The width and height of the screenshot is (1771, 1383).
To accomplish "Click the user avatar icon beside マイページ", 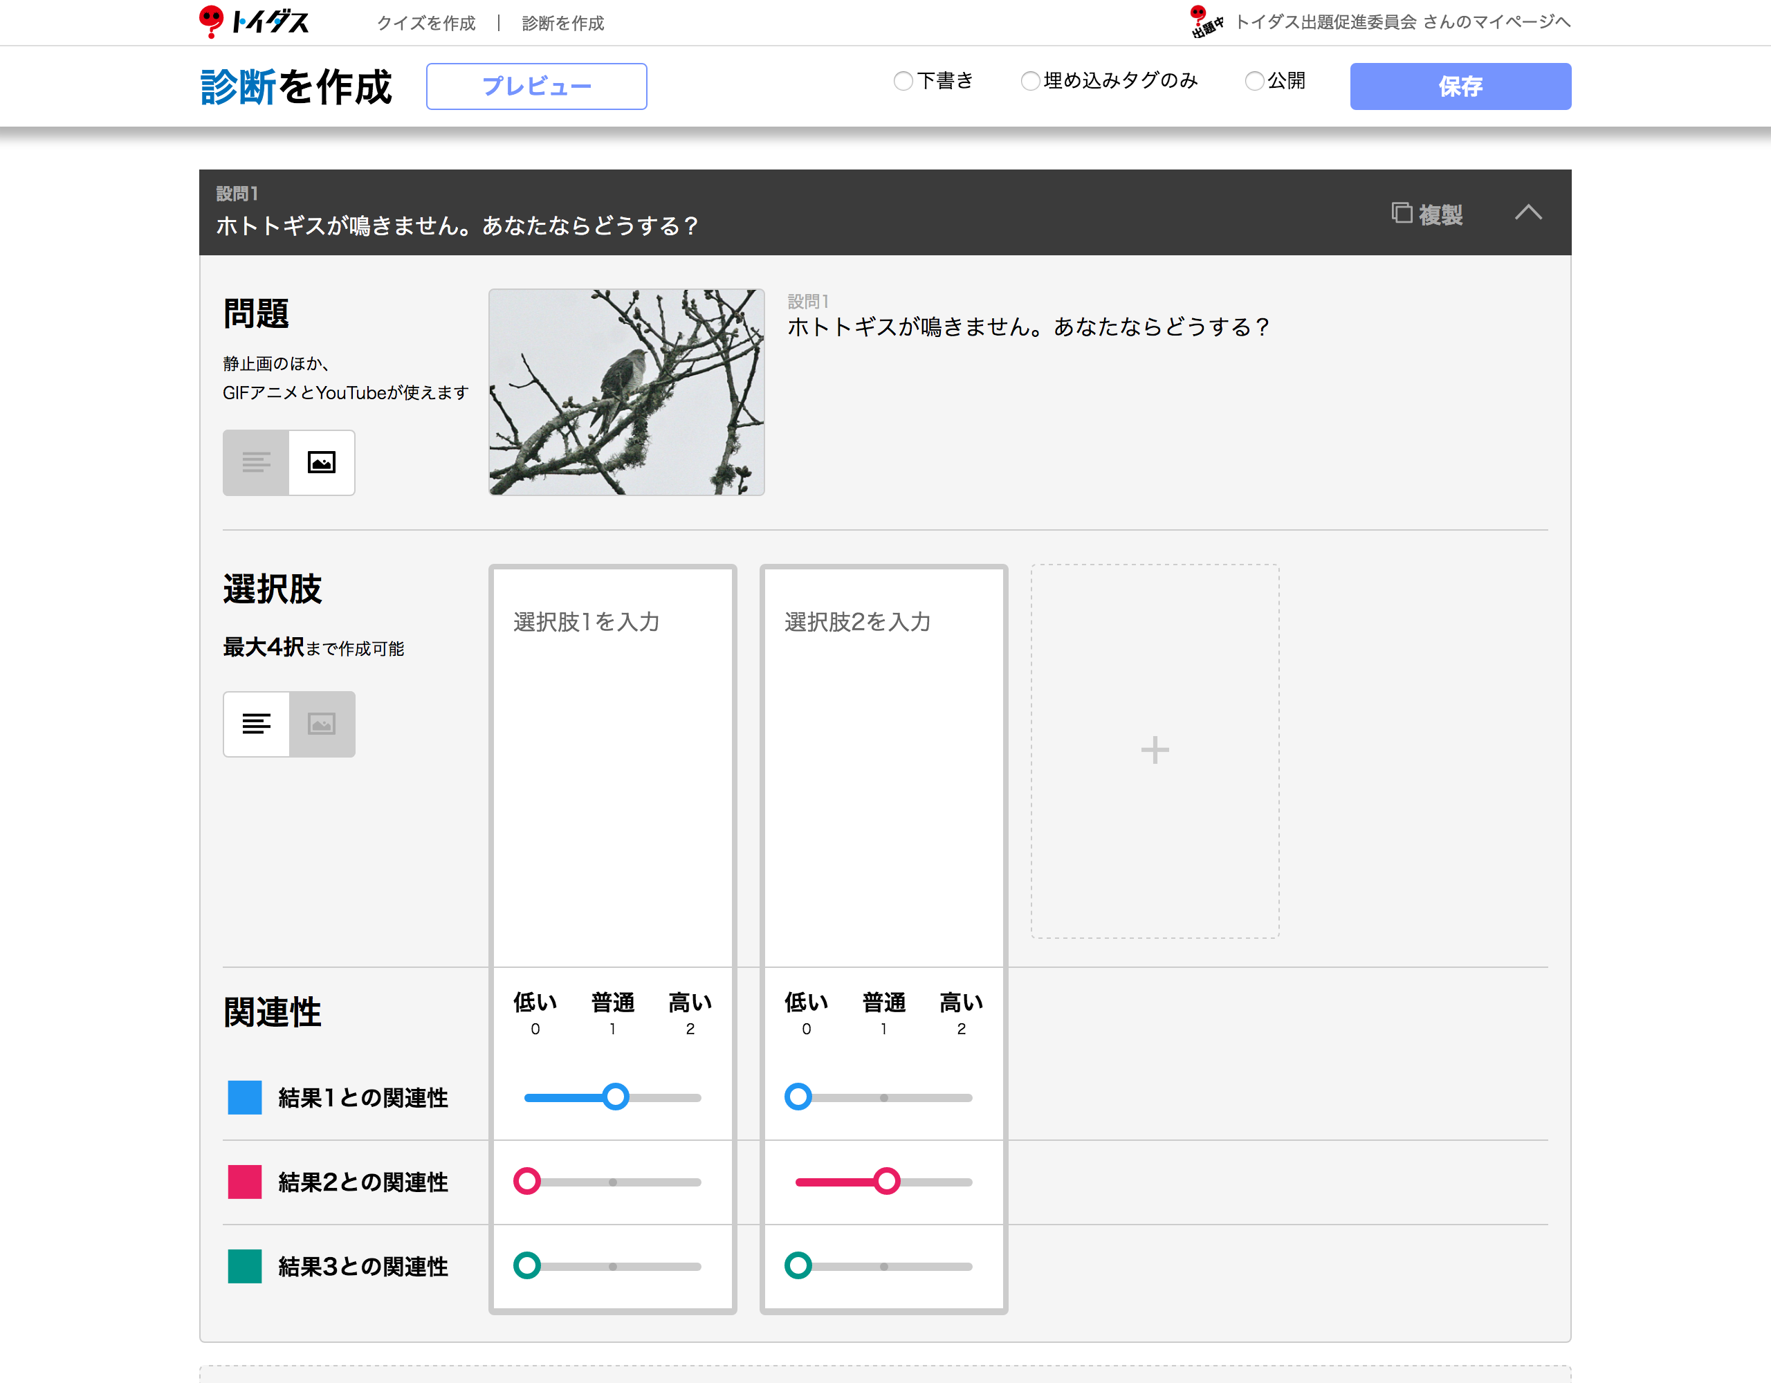I will click(x=1206, y=22).
